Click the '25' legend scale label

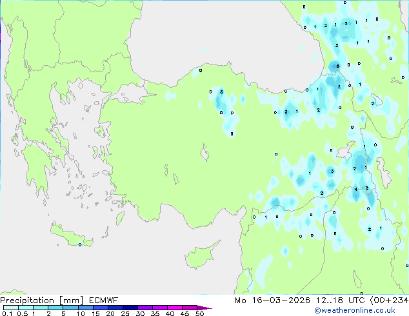[x=125, y=313]
